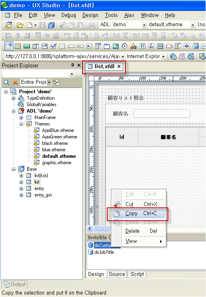The width and height of the screenshot is (206, 297).
Task: Open the Debug menu
Action: point(69,15)
